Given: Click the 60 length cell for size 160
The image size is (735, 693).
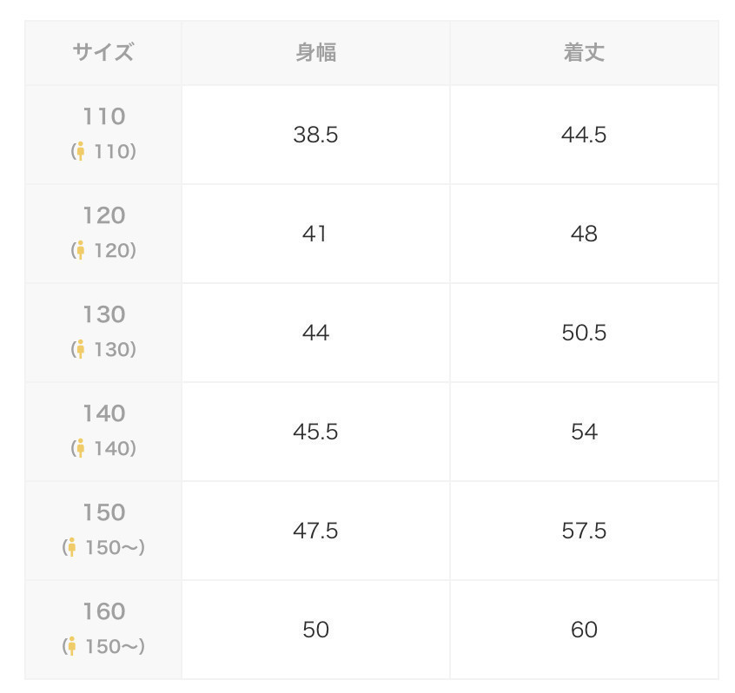Looking at the screenshot, I should tap(584, 630).
